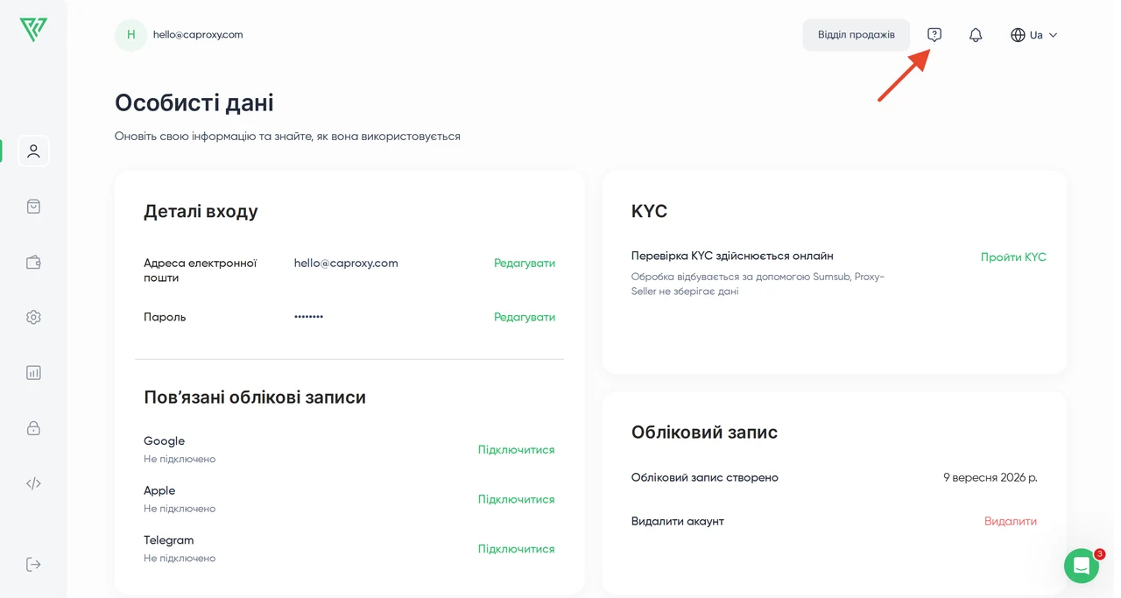The width and height of the screenshot is (1121, 598).
Task: Click the Apple account row label
Action: click(159, 490)
